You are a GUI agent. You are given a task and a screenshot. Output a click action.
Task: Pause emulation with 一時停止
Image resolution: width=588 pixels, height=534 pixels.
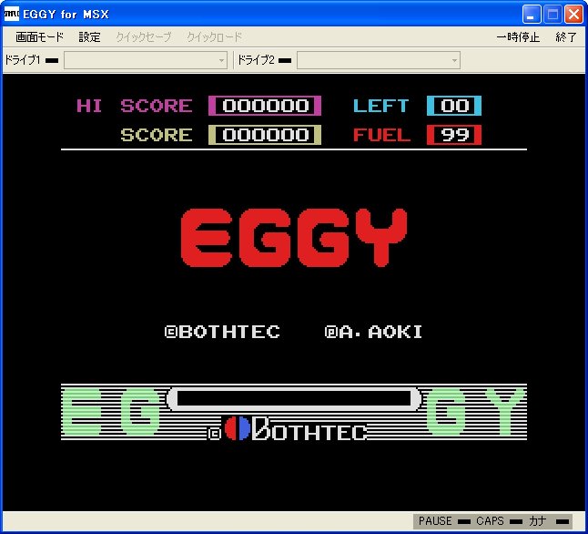518,36
